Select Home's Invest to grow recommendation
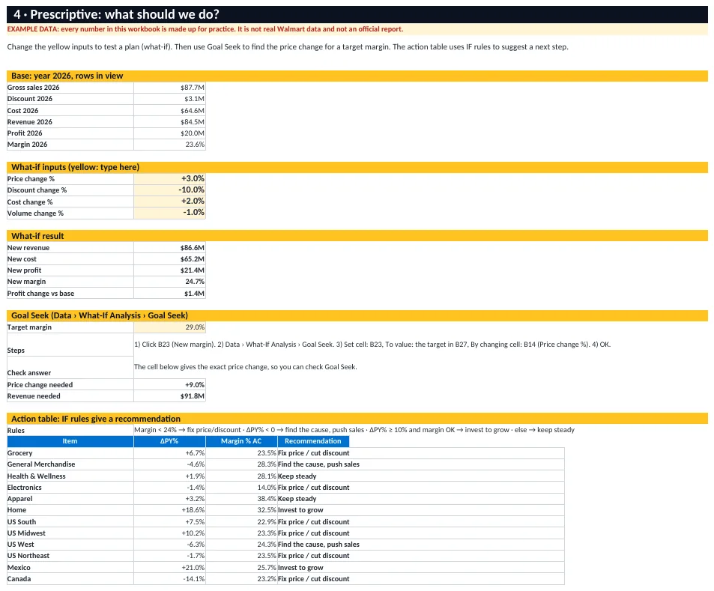Image resolution: width=714 pixels, height=591 pixels. 421,510
